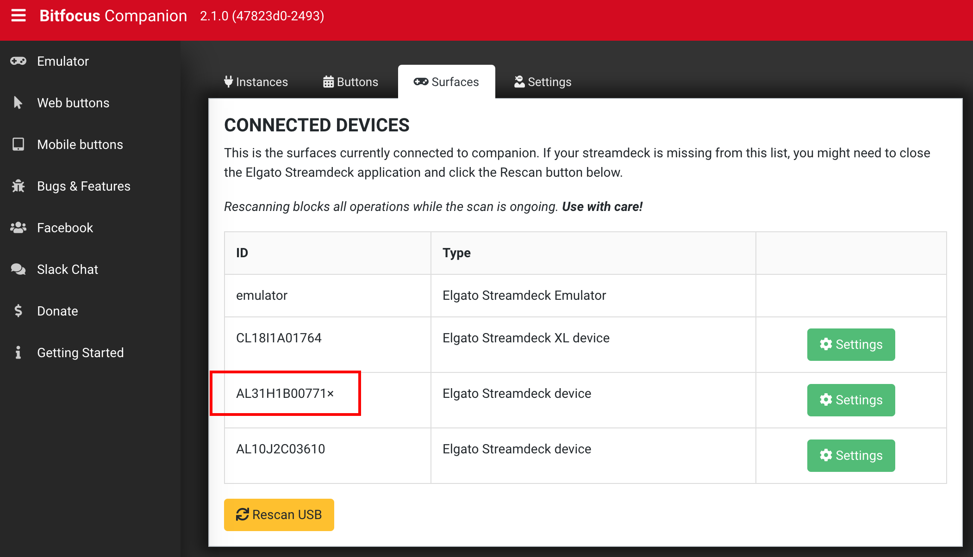Open Settings for device AL10J2C03610
Image resolution: width=973 pixels, height=557 pixels.
point(851,456)
